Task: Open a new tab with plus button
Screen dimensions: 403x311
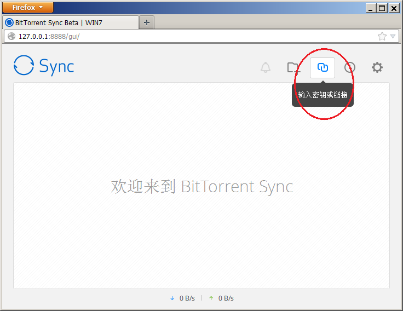Action: 147,22
